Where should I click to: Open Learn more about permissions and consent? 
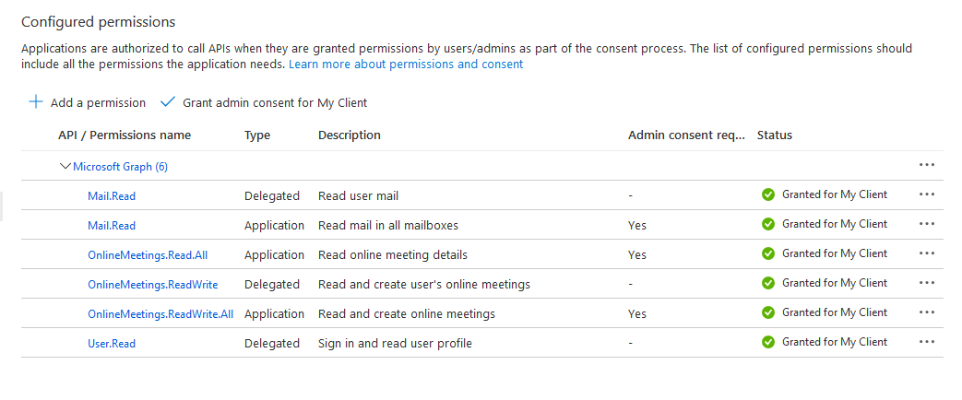coord(406,65)
